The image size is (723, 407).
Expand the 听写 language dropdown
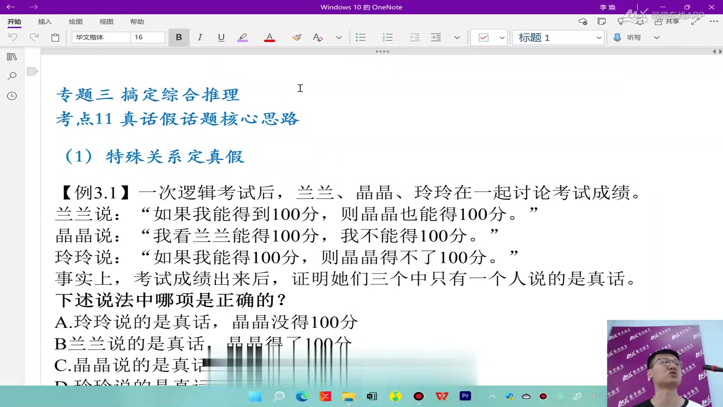tap(657, 37)
